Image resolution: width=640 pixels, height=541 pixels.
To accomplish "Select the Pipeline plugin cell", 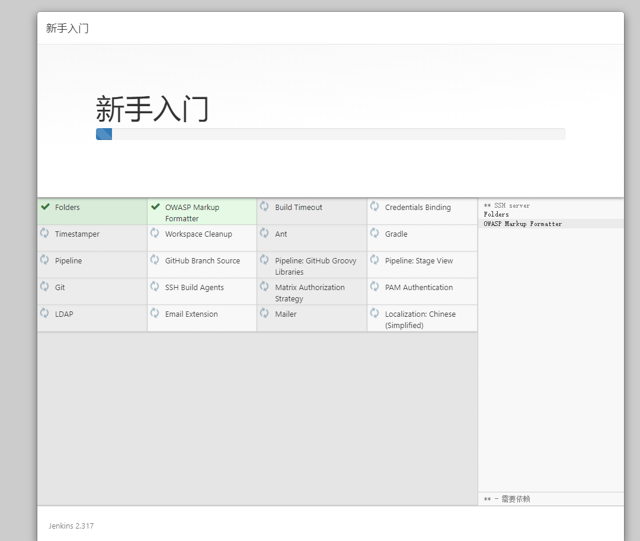I will click(x=68, y=261).
